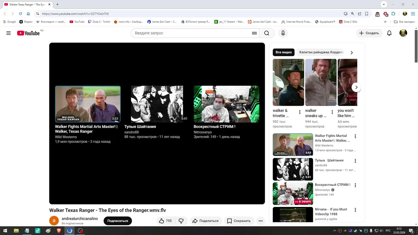
Task: Open a new browser tab
Action: pos(57,5)
